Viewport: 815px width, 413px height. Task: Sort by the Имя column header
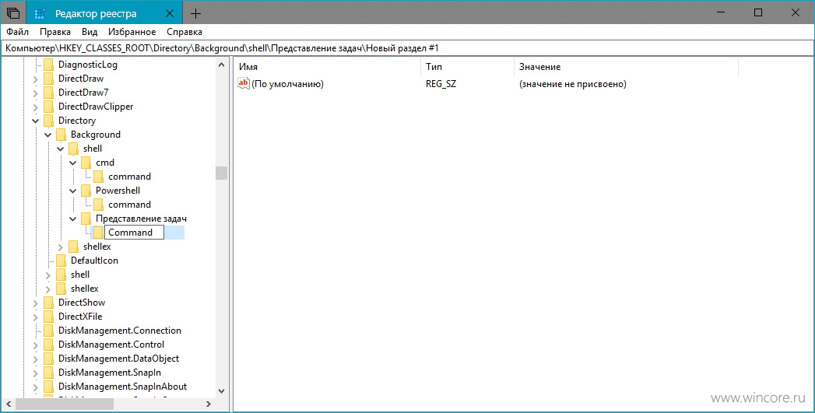(327, 67)
